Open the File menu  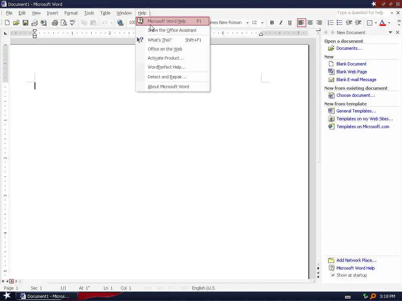(9, 13)
